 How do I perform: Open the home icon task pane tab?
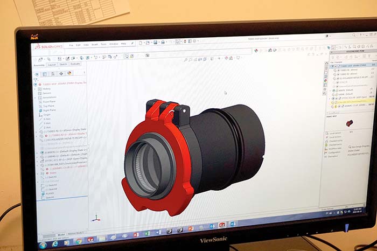(x=326, y=64)
